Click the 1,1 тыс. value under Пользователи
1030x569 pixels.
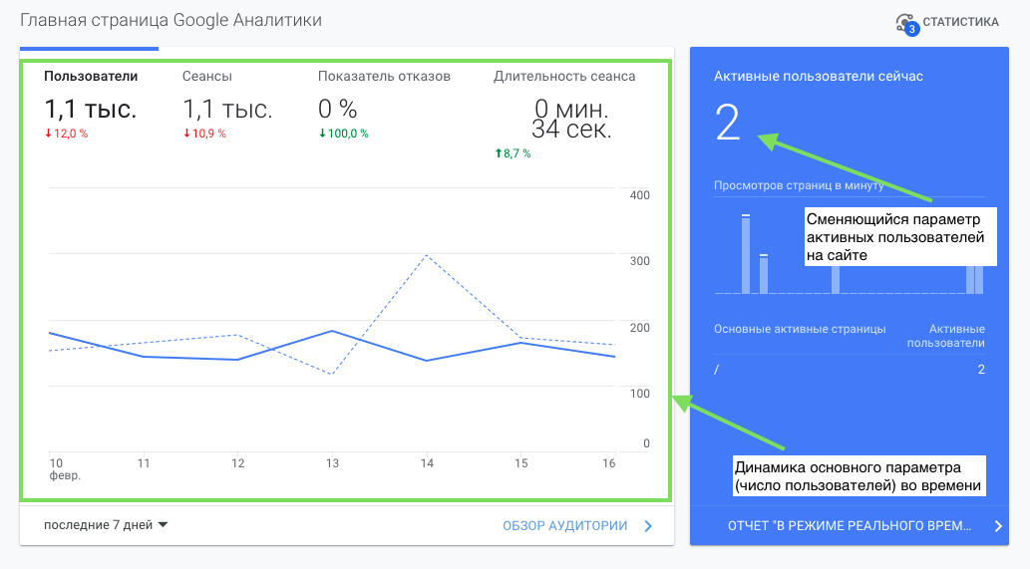[x=91, y=109]
